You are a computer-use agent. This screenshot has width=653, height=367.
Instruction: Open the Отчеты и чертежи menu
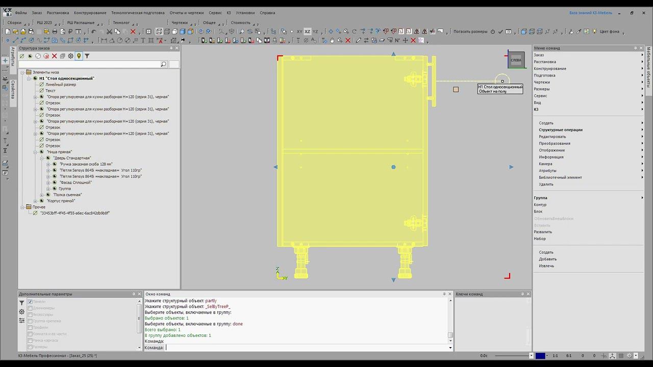click(186, 13)
